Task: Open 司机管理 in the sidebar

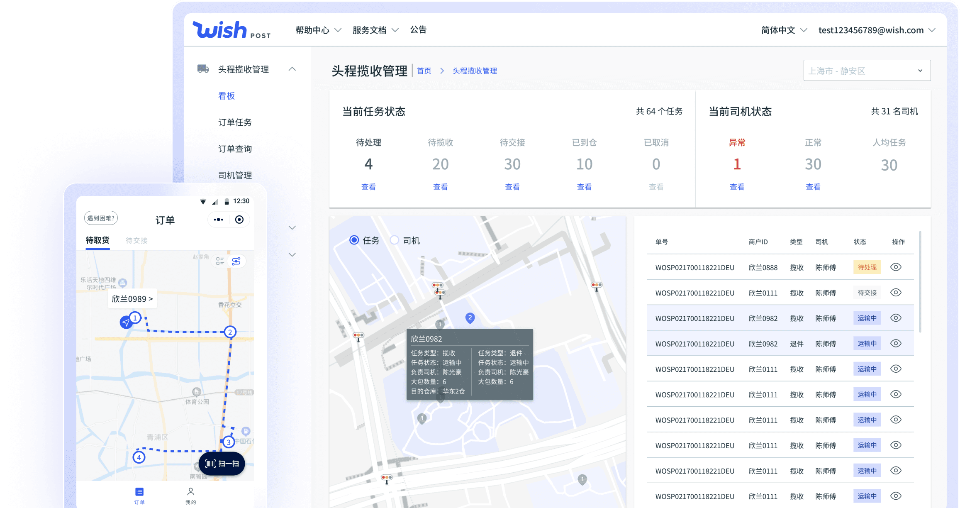Action: pyautogui.click(x=235, y=176)
